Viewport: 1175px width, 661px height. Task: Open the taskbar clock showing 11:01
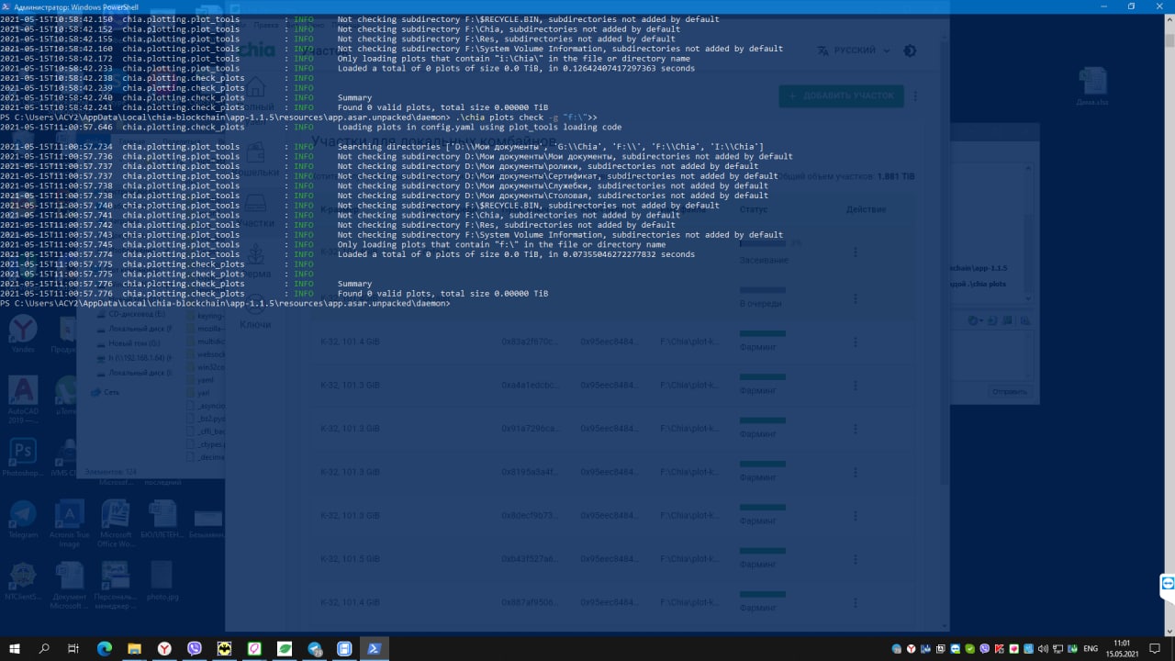pyautogui.click(x=1122, y=648)
